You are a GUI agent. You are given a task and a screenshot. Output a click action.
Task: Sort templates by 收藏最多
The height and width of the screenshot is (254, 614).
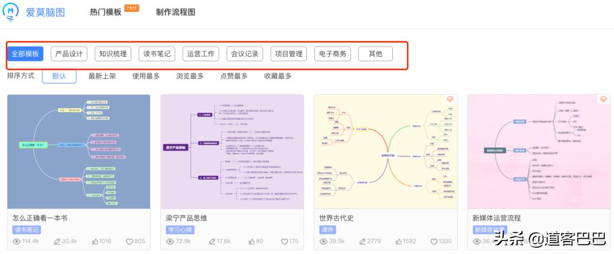(x=278, y=76)
